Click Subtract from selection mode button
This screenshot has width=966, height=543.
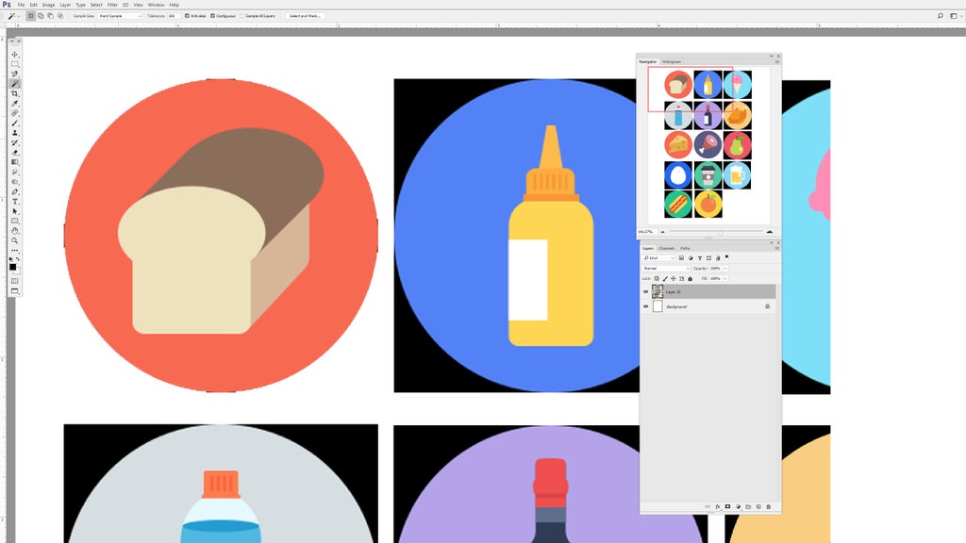51,16
